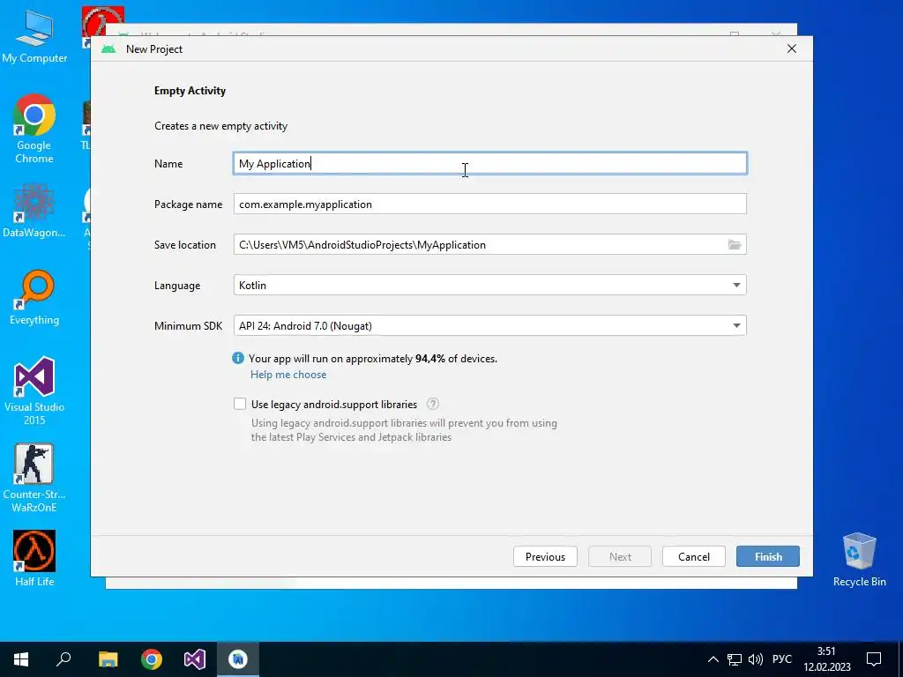Select the Everything search desktop icon
This screenshot has width=903, height=677.
pyautogui.click(x=34, y=298)
